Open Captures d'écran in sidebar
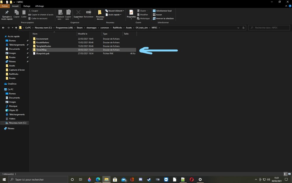The height and width of the screenshot is (183, 292). pyautogui.click(x=17, y=70)
